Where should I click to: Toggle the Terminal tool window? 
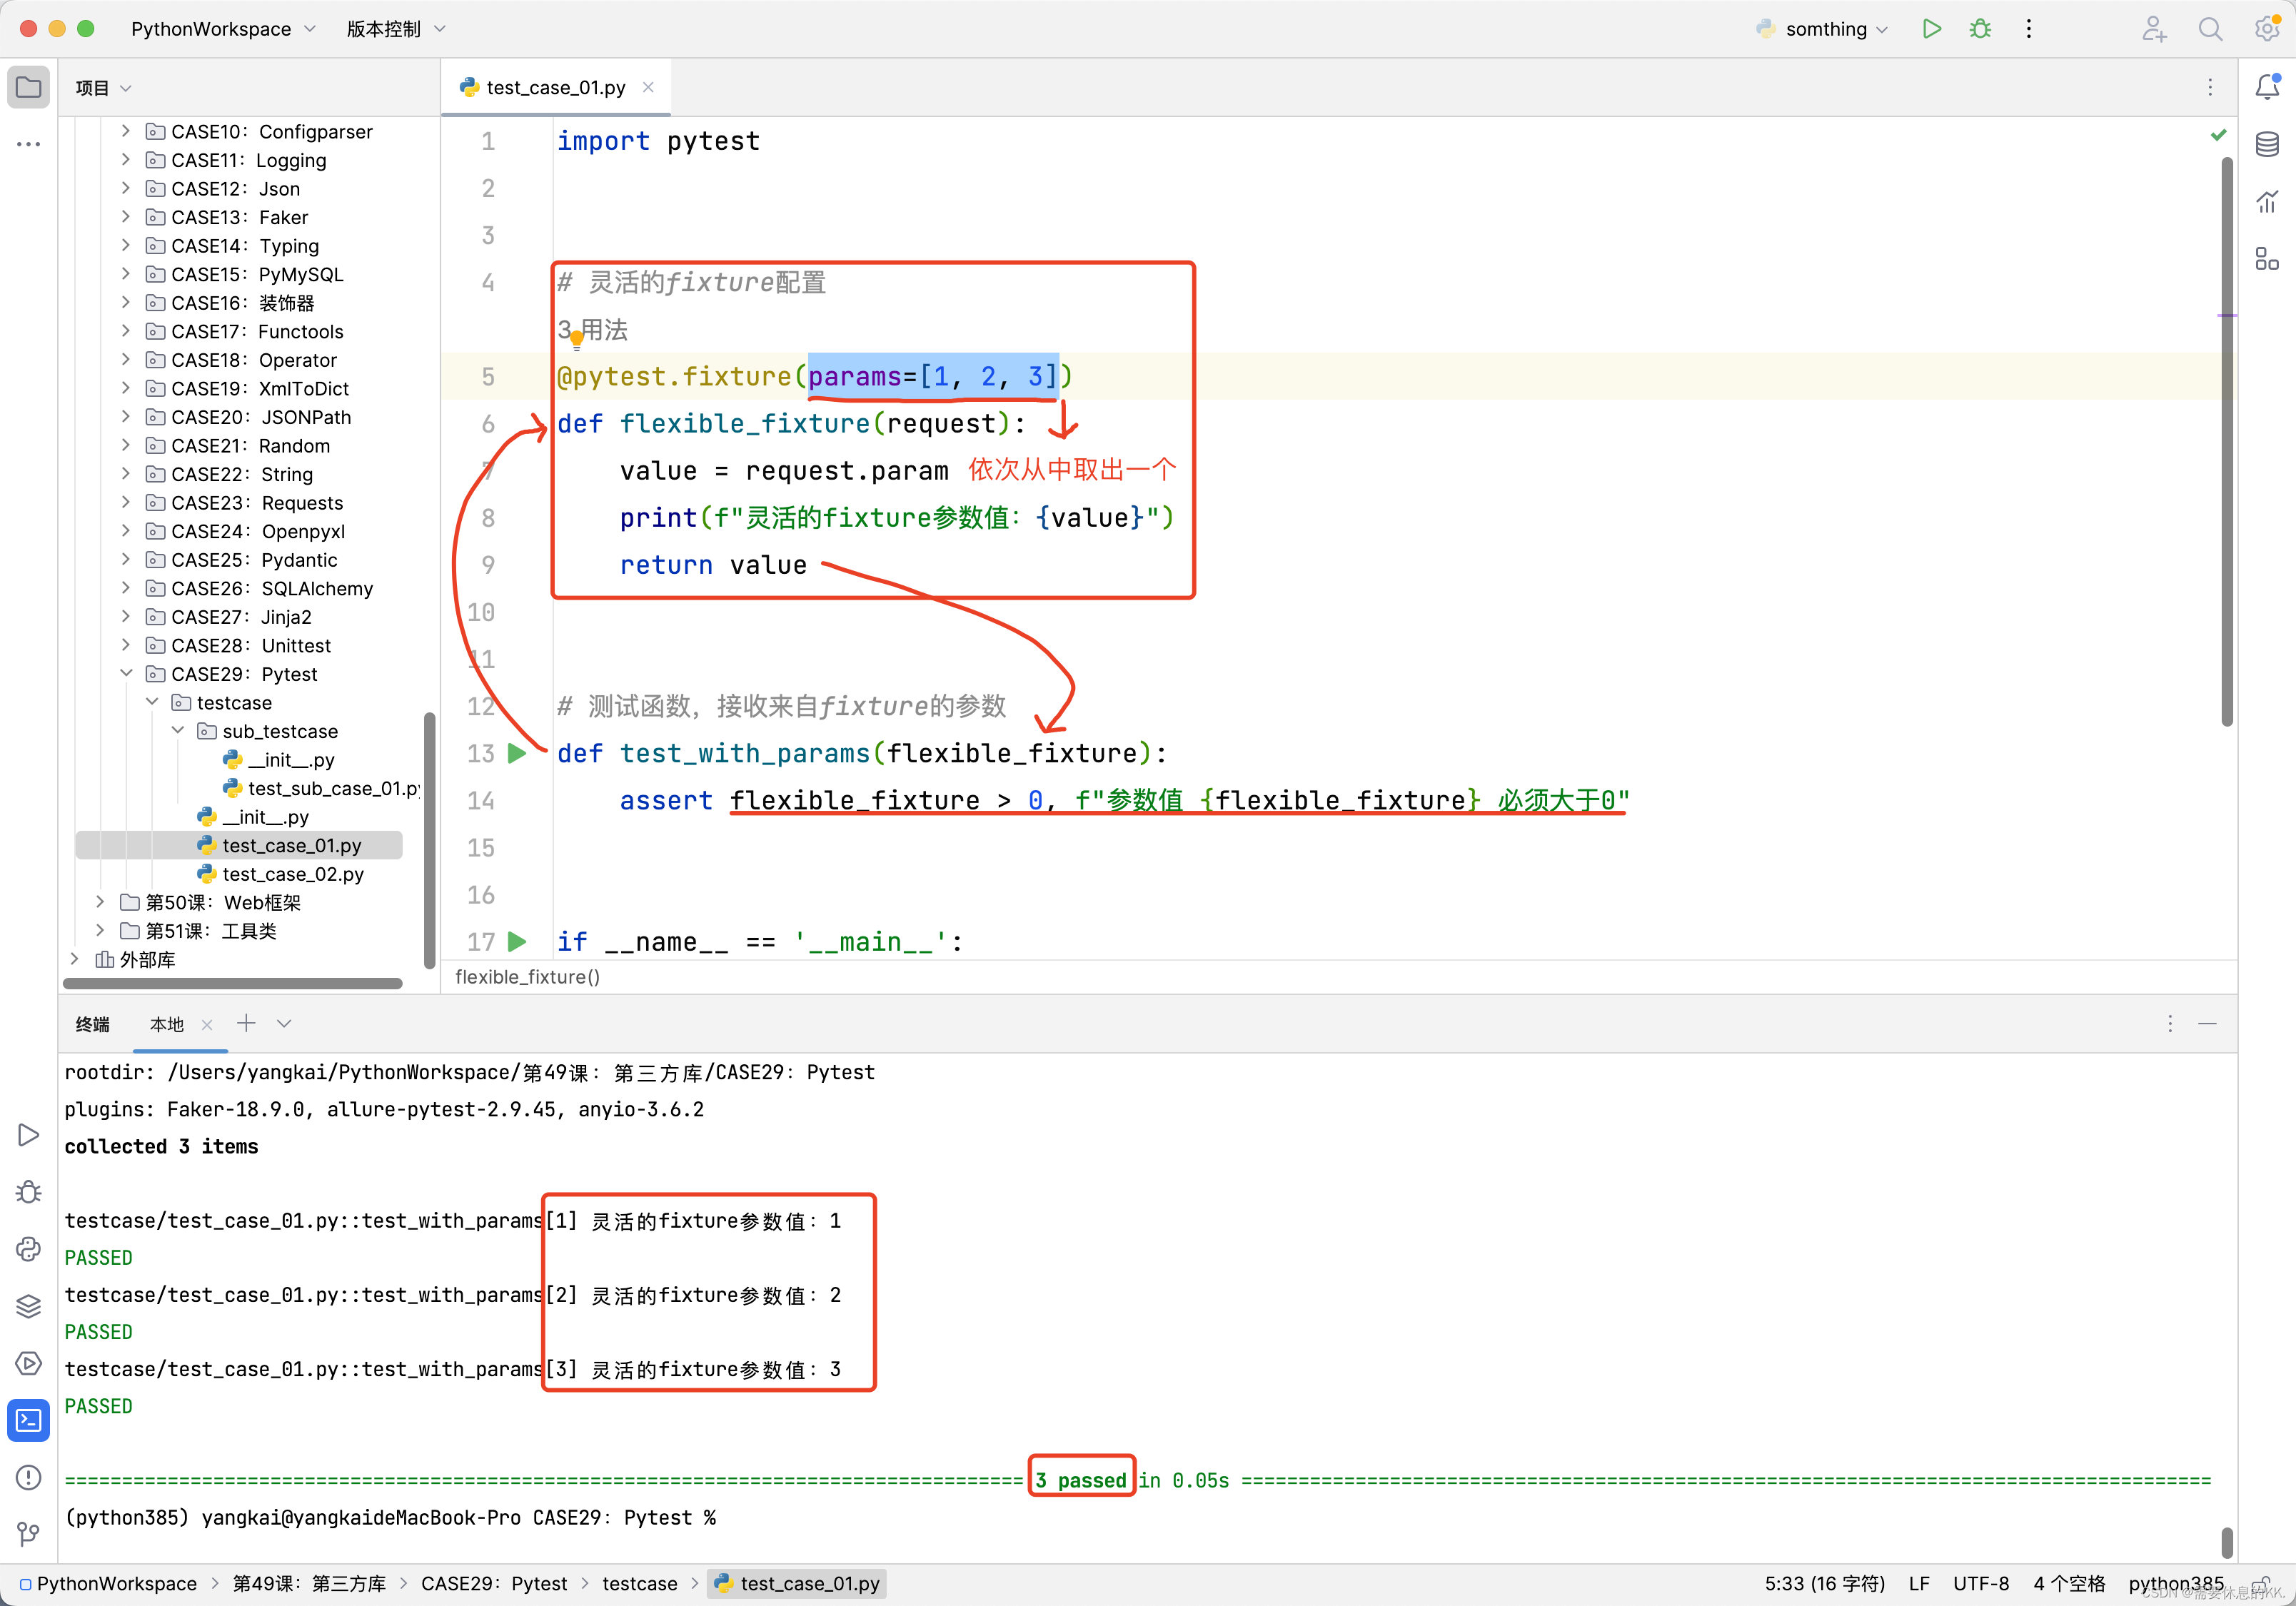click(28, 1420)
